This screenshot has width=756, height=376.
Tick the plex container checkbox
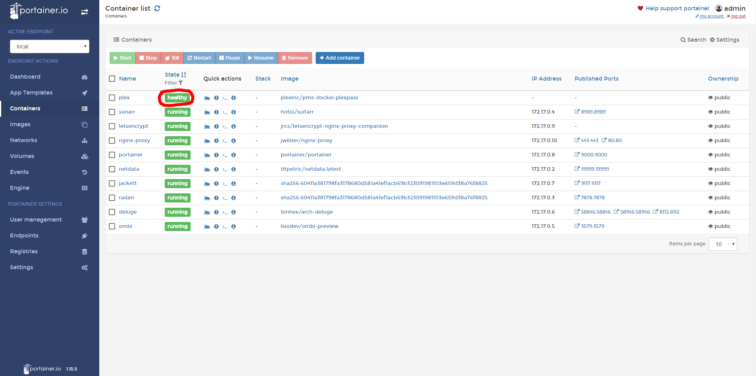[x=112, y=98]
